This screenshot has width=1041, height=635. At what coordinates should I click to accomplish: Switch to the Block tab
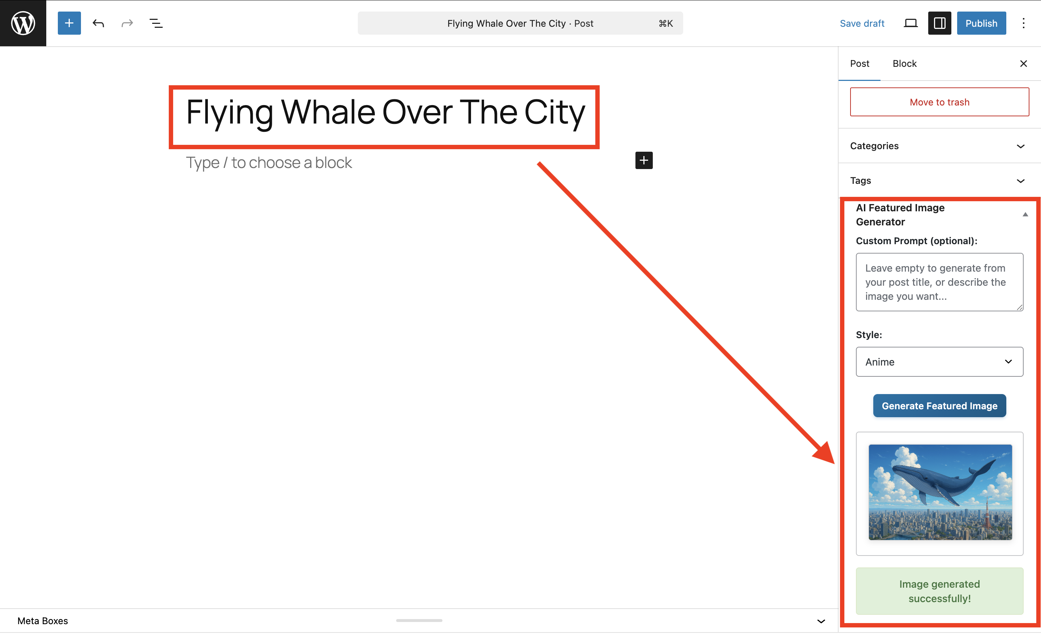(904, 64)
